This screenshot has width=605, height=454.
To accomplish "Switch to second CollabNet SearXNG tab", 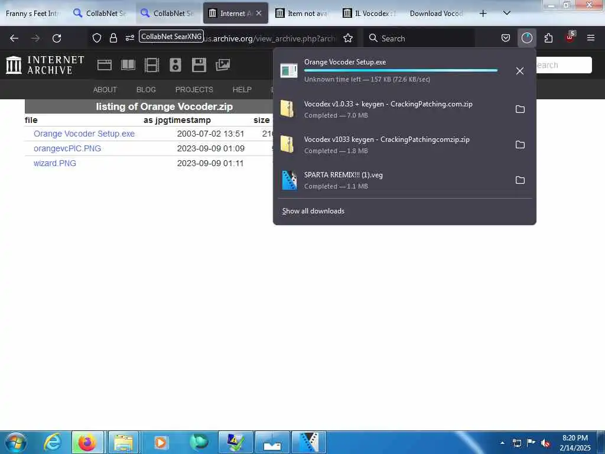I will [x=168, y=14].
